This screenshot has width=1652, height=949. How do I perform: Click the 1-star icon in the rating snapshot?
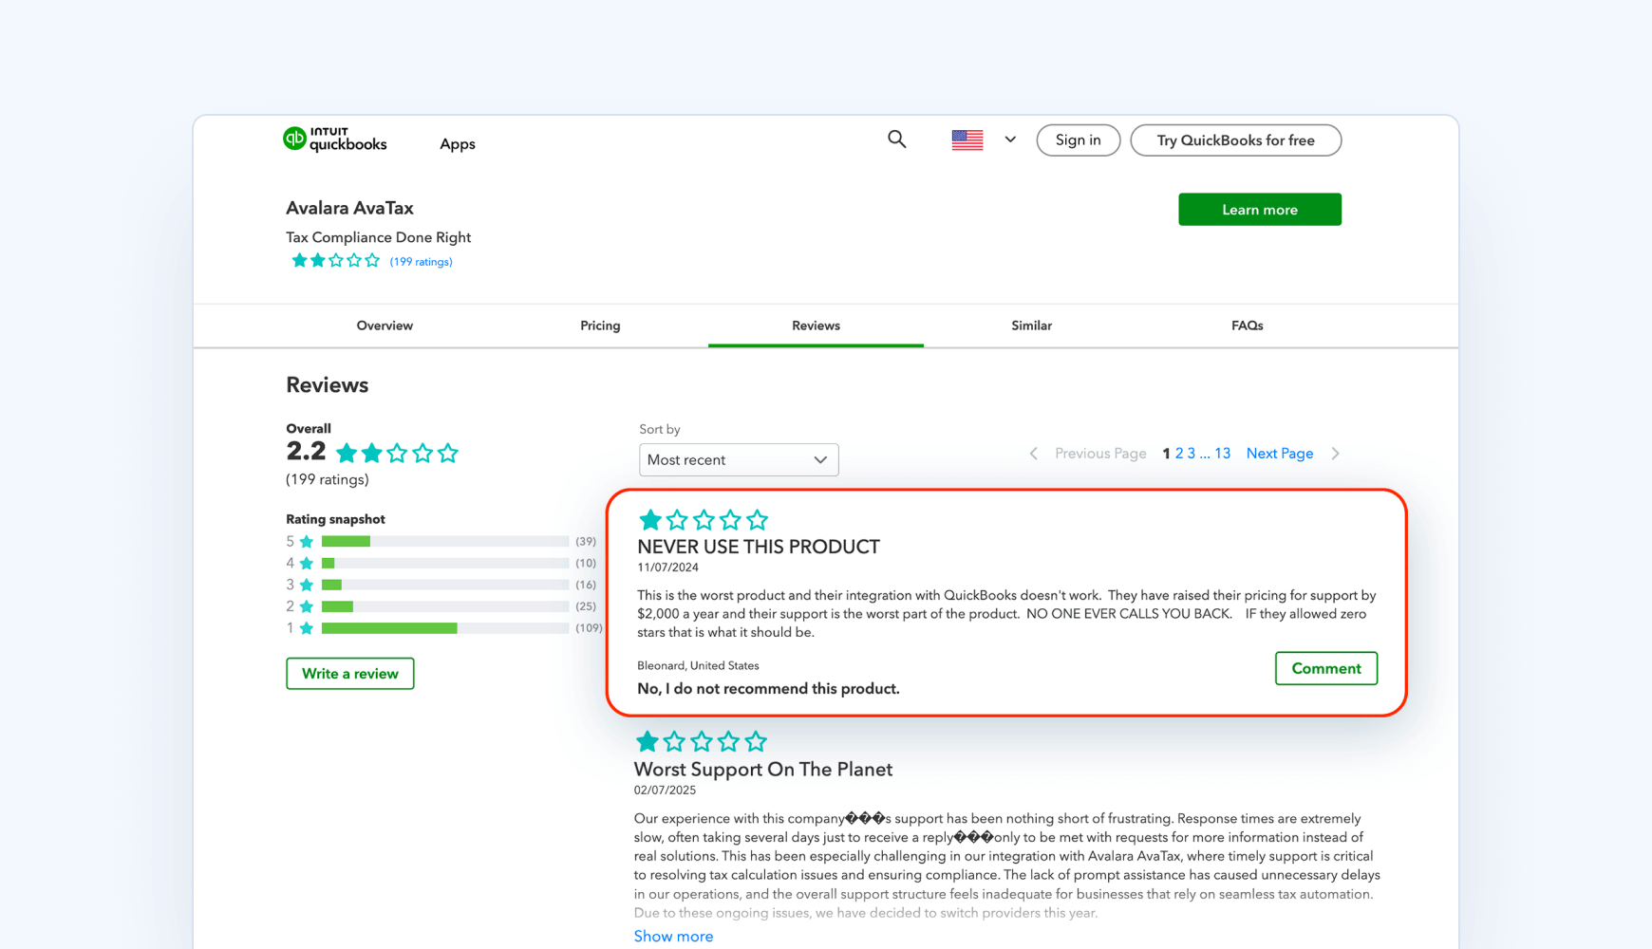(x=305, y=627)
